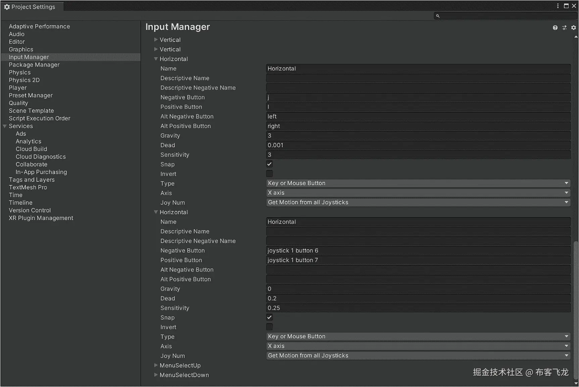This screenshot has height=387, width=579.
Task: Click the scroll-up arrow of the scrollbar
Action: pos(576,37)
